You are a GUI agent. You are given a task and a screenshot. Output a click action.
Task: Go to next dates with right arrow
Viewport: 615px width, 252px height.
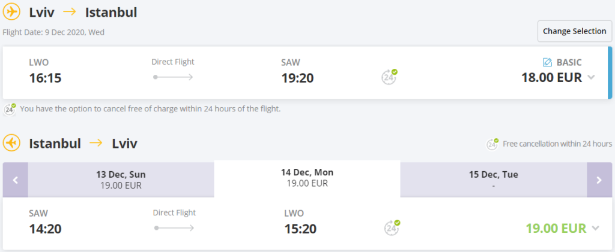click(599, 180)
